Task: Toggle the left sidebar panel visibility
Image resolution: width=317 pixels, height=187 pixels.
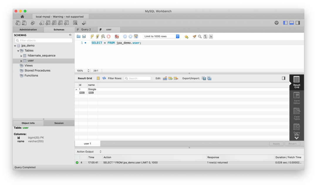Action: pos(286,23)
